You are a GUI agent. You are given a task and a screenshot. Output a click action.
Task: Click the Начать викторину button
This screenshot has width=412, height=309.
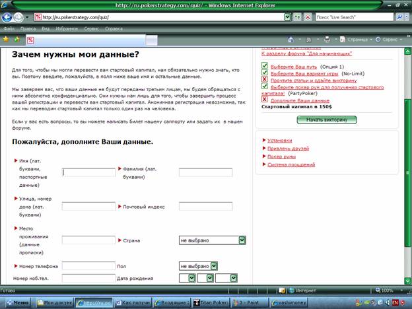click(x=327, y=120)
